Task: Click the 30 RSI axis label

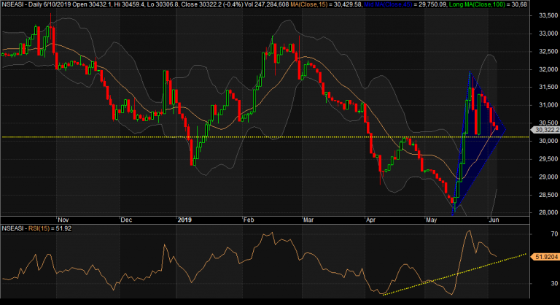Action: tap(554, 284)
